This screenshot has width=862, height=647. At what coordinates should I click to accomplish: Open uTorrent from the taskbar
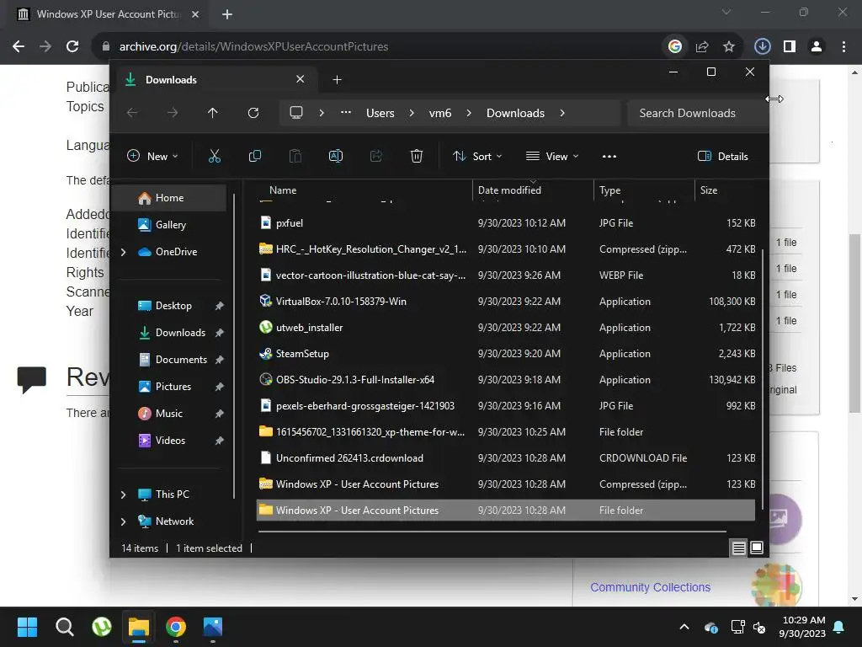click(x=102, y=627)
